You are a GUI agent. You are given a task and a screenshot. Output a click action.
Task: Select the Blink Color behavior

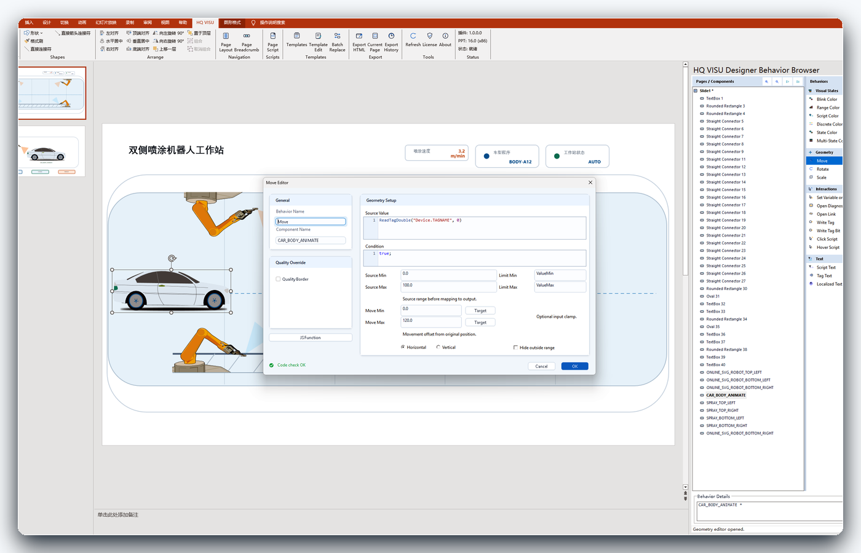click(x=824, y=99)
